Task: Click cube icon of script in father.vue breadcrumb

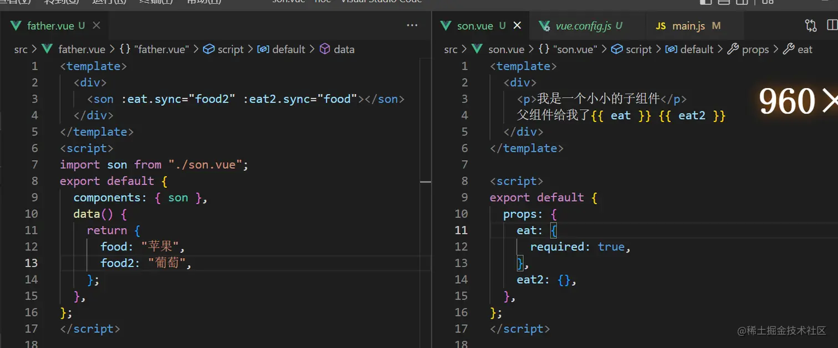Action: tap(208, 49)
